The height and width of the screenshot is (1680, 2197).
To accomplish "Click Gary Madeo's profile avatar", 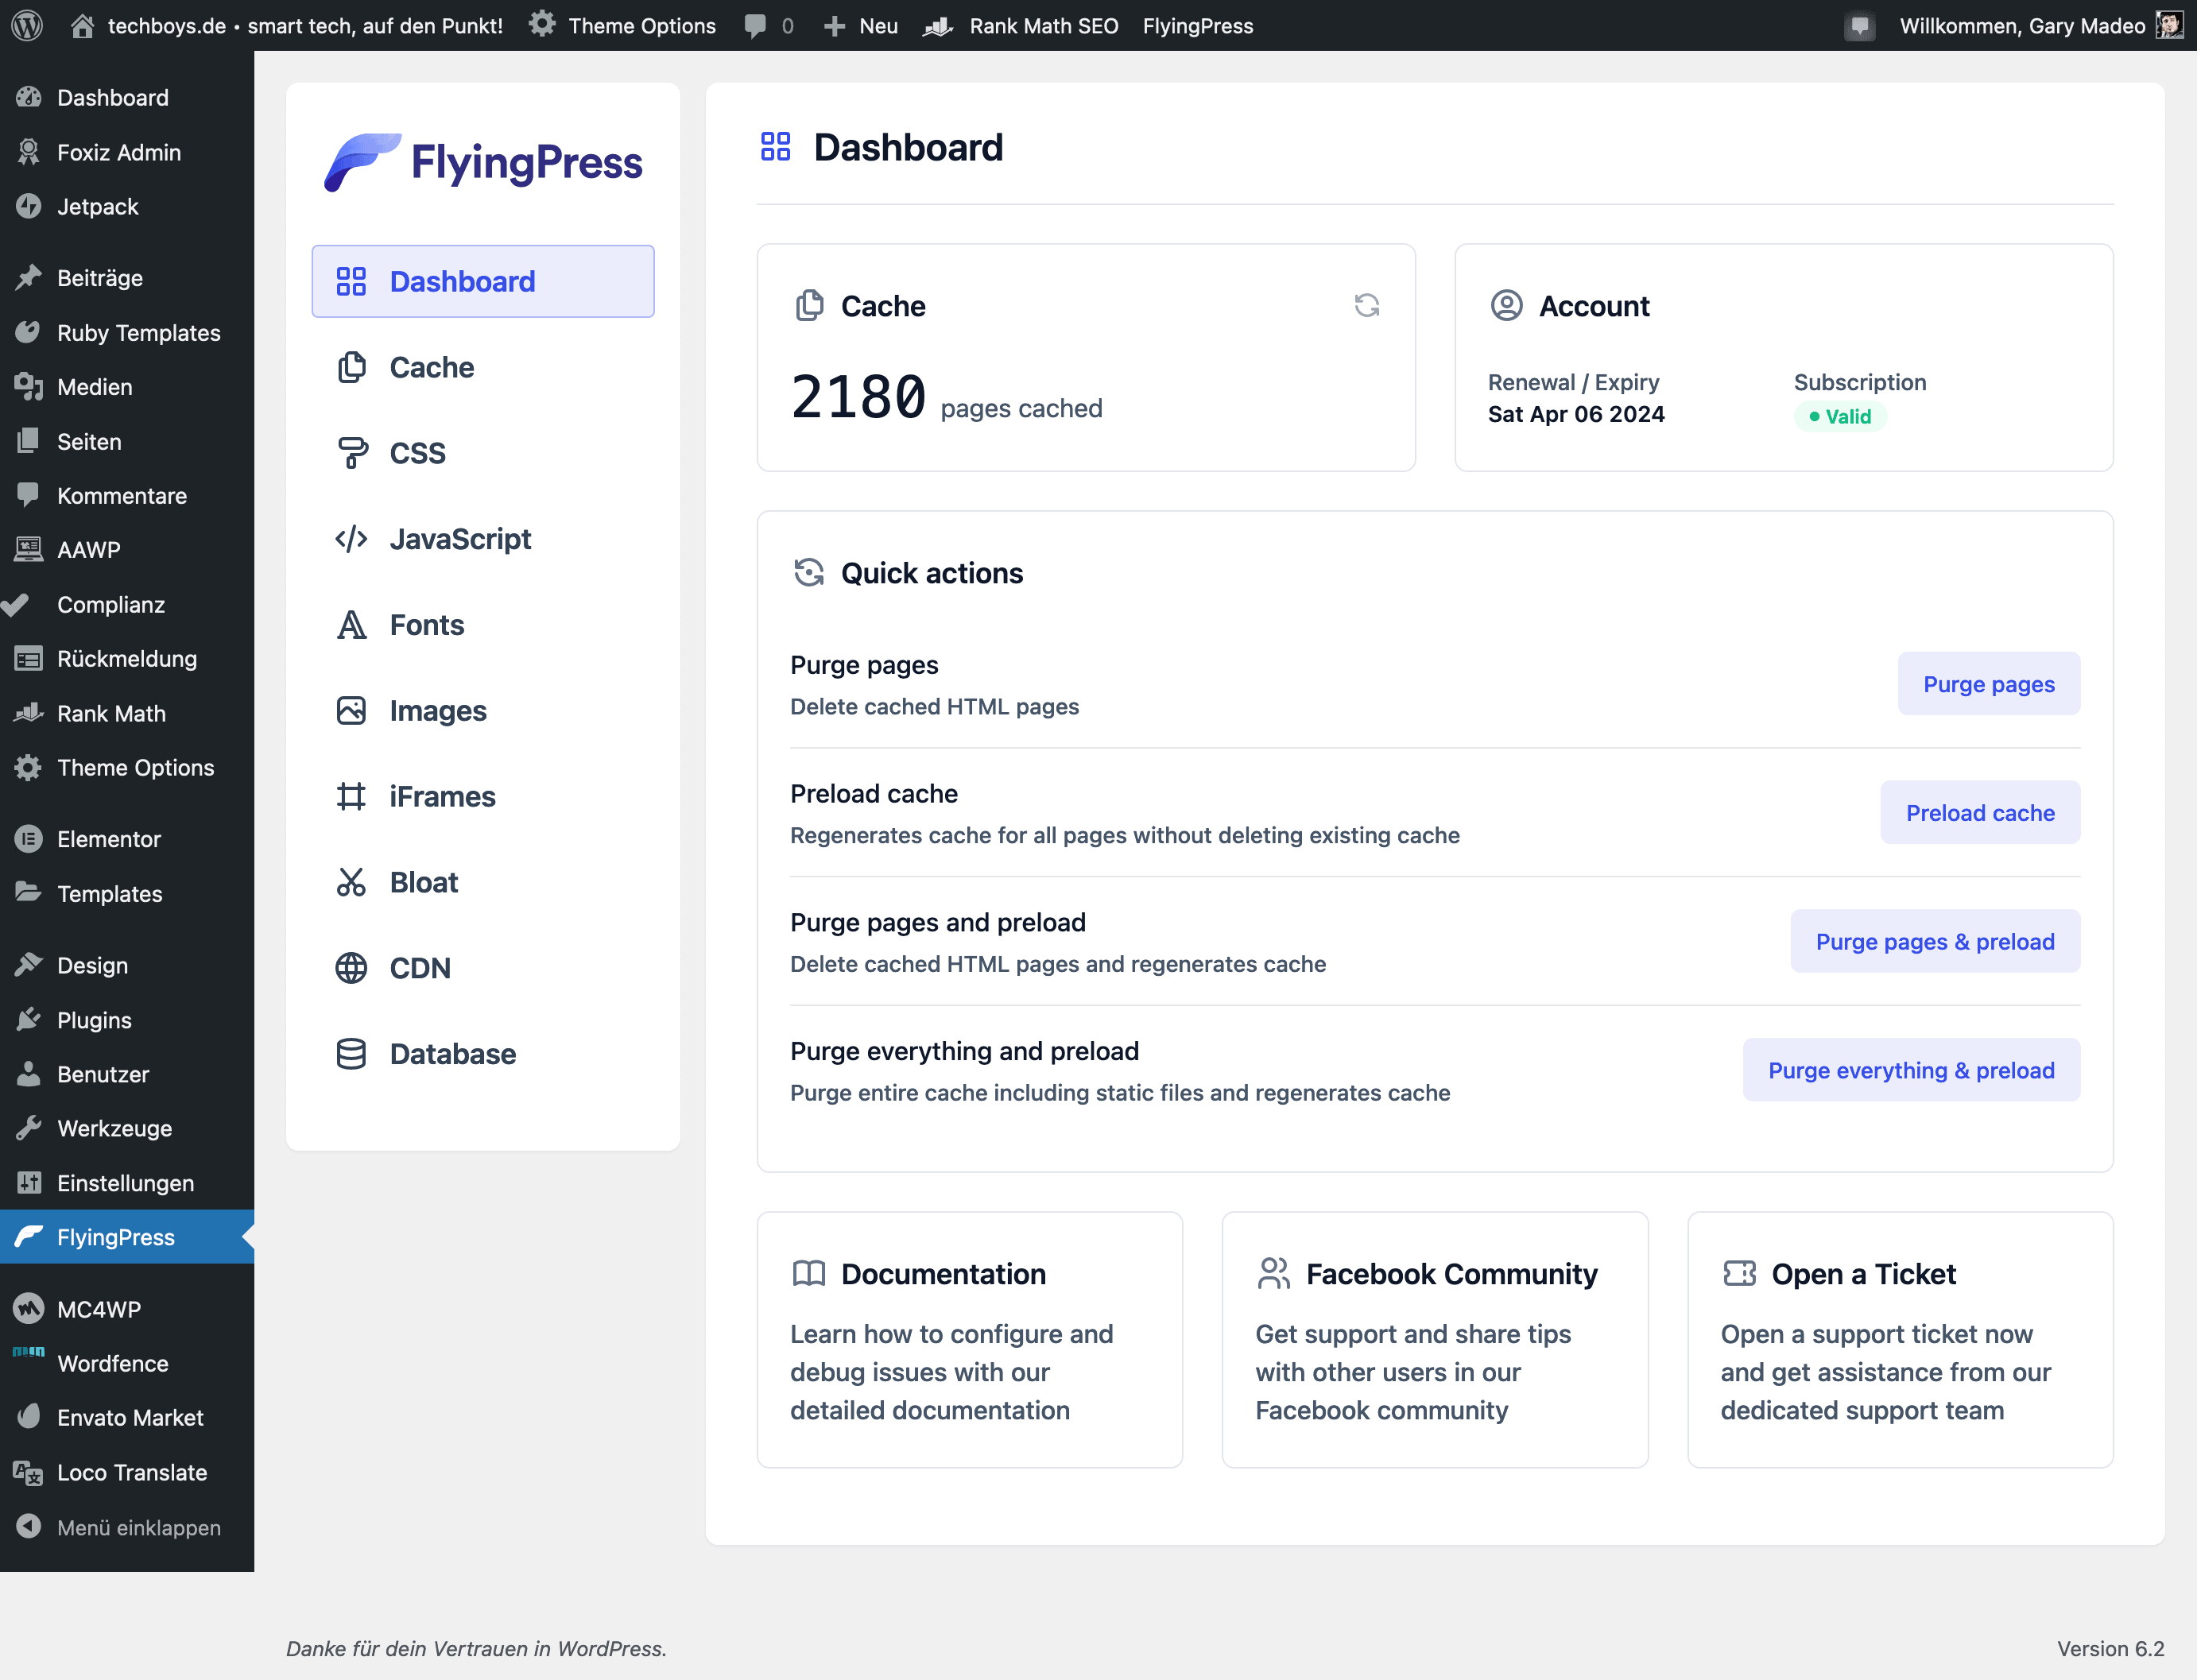I will pos(2169,25).
